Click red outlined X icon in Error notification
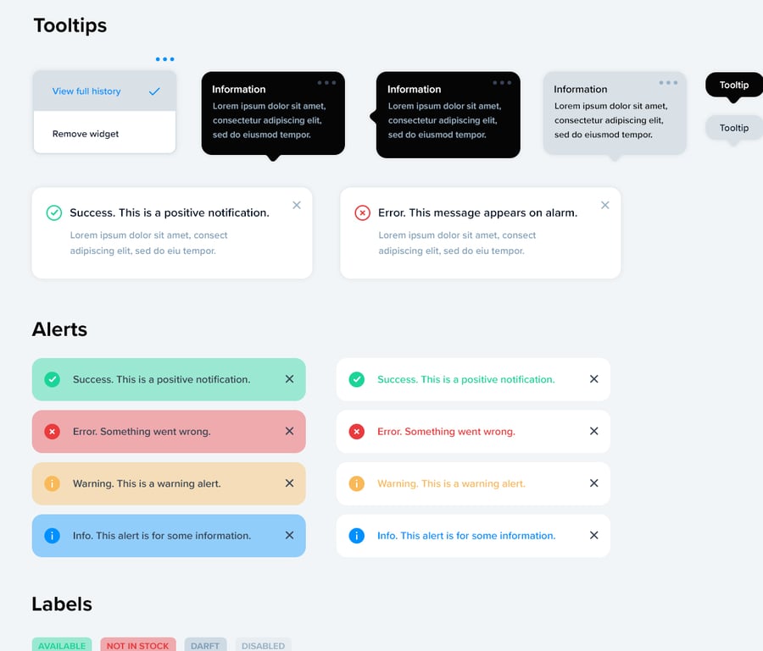 [362, 213]
